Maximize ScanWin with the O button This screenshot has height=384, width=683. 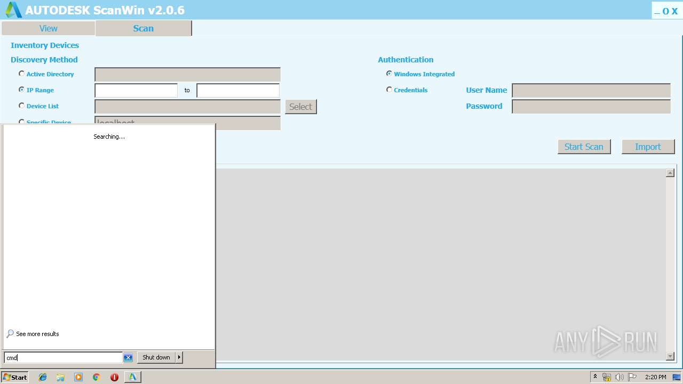(x=665, y=11)
